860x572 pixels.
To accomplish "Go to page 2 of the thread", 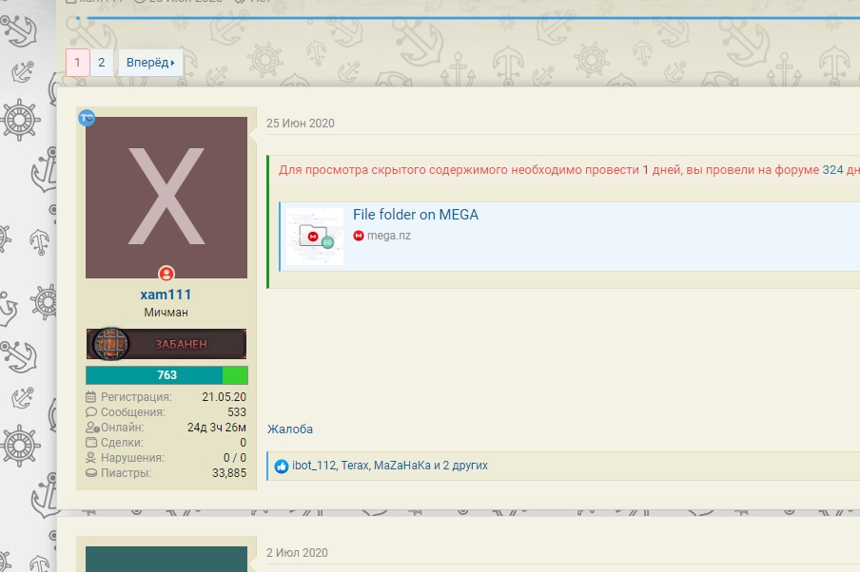I will 102,63.
